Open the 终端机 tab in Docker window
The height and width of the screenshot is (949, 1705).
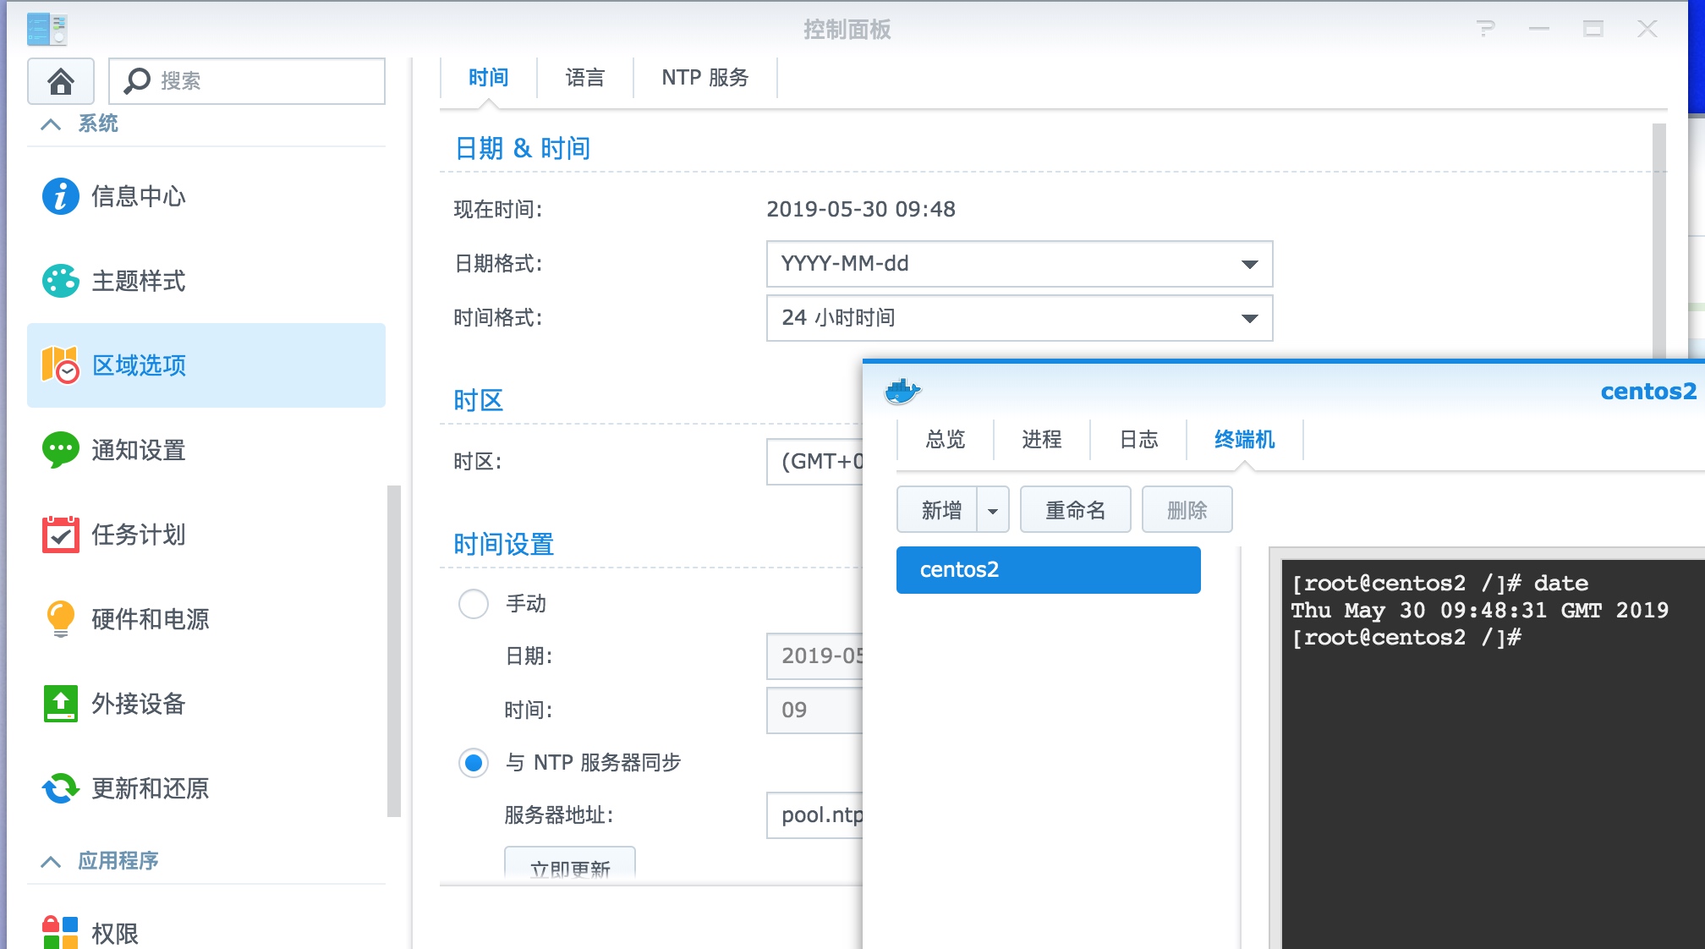pyautogui.click(x=1245, y=440)
